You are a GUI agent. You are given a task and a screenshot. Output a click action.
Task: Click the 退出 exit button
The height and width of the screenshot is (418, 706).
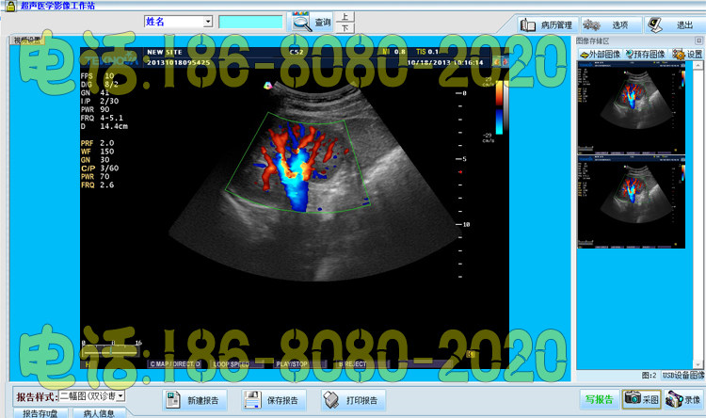click(x=675, y=24)
